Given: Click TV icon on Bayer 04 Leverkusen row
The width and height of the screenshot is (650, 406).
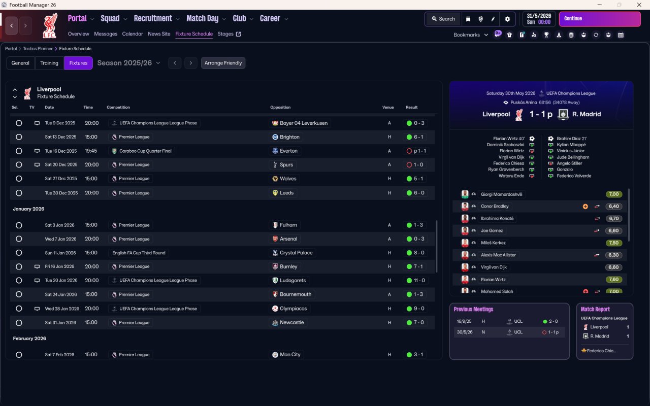Looking at the screenshot, I should (x=37, y=123).
